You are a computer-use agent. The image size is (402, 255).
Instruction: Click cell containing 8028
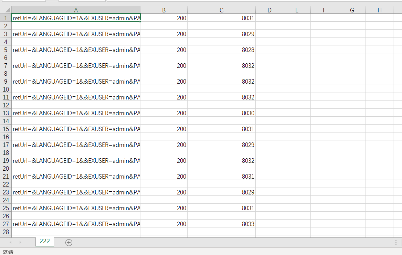point(221,50)
